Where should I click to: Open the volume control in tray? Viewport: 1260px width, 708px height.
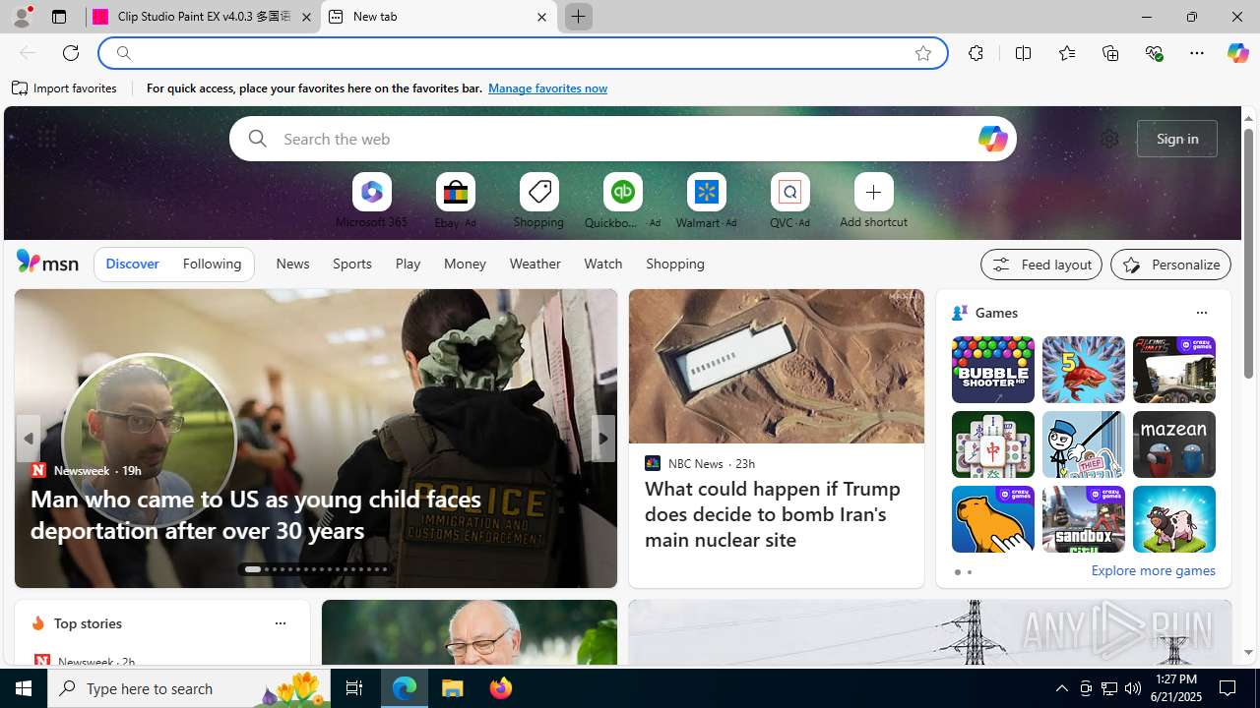click(x=1133, y=688)
